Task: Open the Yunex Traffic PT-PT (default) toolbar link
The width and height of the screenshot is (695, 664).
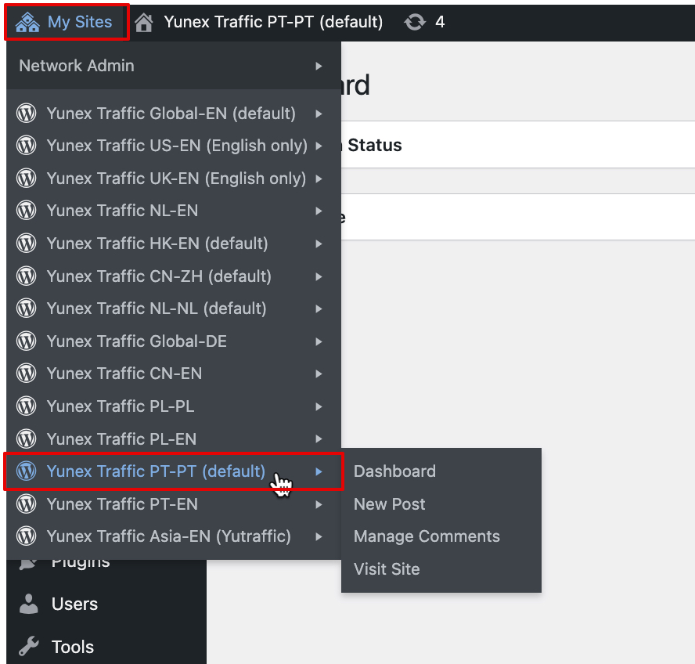Action: 273,22
